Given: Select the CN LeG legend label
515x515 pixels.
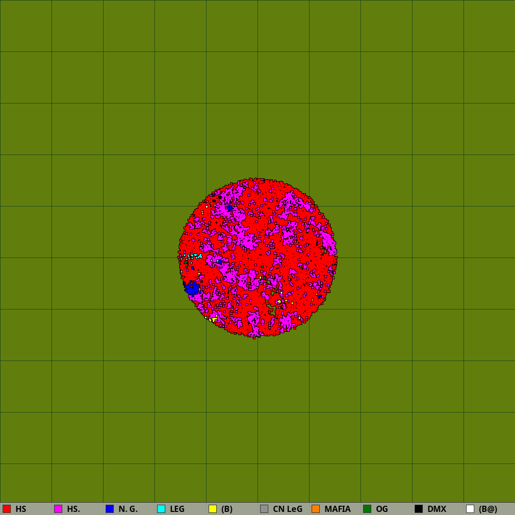Looking at the screenshot, I should pos(288,509).
